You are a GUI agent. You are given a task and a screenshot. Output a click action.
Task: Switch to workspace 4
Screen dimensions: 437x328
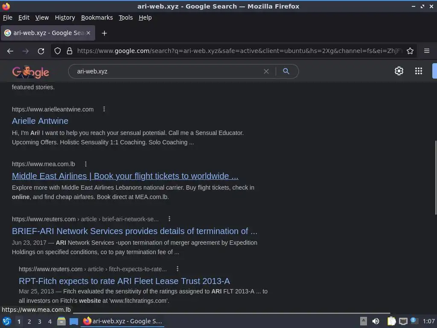[50, 322]
